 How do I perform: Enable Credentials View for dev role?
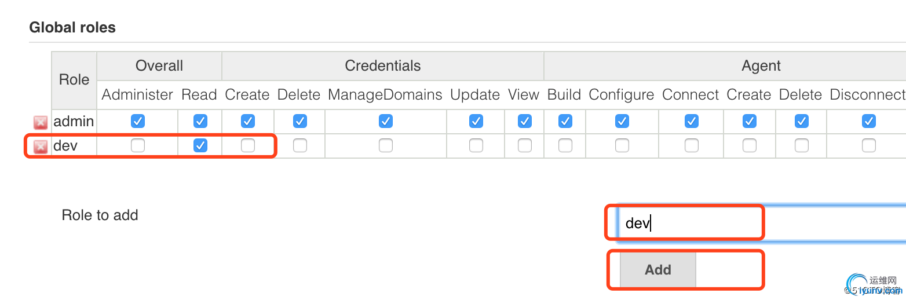tap(524, 145)
